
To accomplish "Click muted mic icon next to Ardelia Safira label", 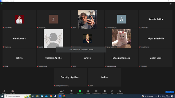I will tap(140, 28).
